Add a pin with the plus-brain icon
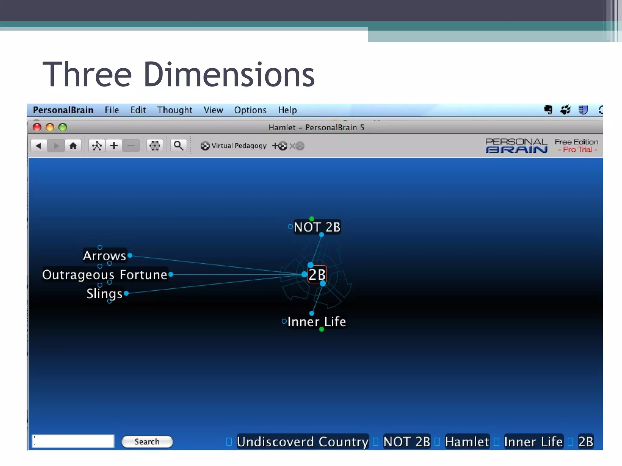 (280, 146)
